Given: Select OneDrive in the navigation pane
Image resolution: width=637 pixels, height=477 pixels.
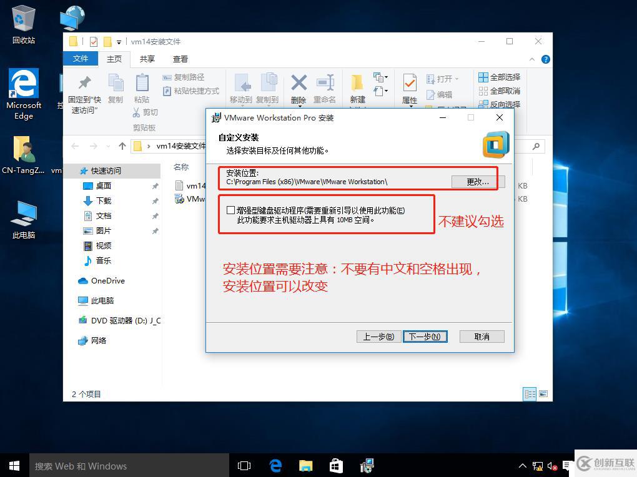Looking at the screenshot, I should [107, 281].
